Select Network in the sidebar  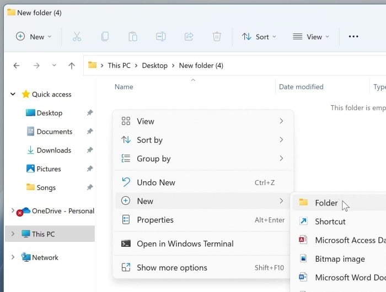[x=40, y=257]
